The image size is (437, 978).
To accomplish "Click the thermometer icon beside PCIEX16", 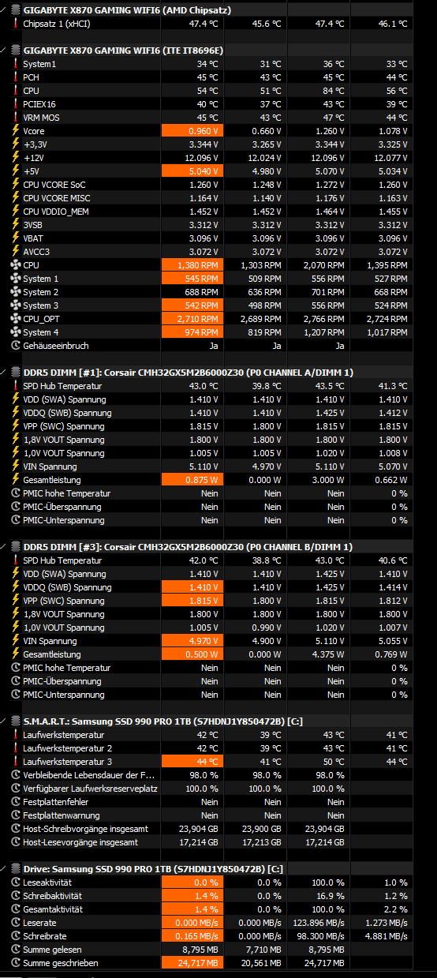I will pyautogui.click(x=16, y=104).
